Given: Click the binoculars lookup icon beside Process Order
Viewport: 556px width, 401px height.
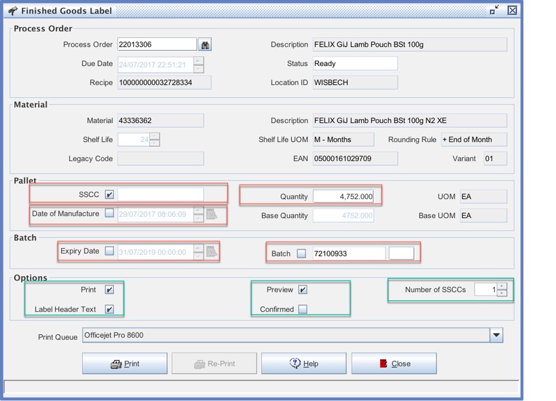Looking at the screenshot, I should 204,45.
